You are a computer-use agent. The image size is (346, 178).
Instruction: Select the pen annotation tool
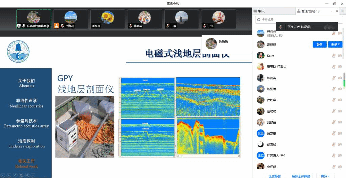point(15,175)
